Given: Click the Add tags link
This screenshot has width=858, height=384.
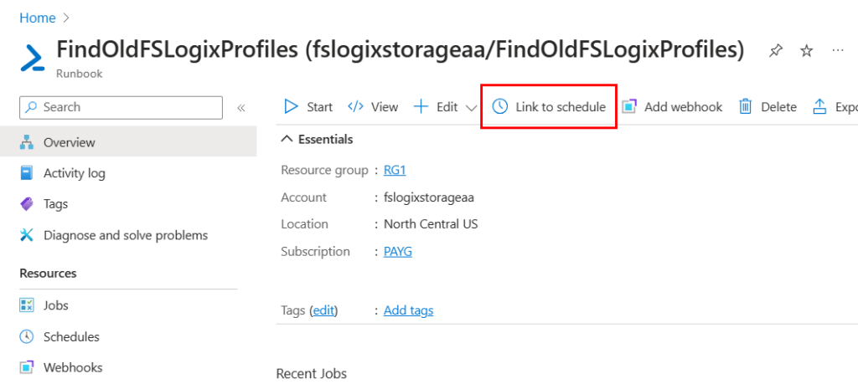Looking at the screenshot, I should [x=408, y=310].
